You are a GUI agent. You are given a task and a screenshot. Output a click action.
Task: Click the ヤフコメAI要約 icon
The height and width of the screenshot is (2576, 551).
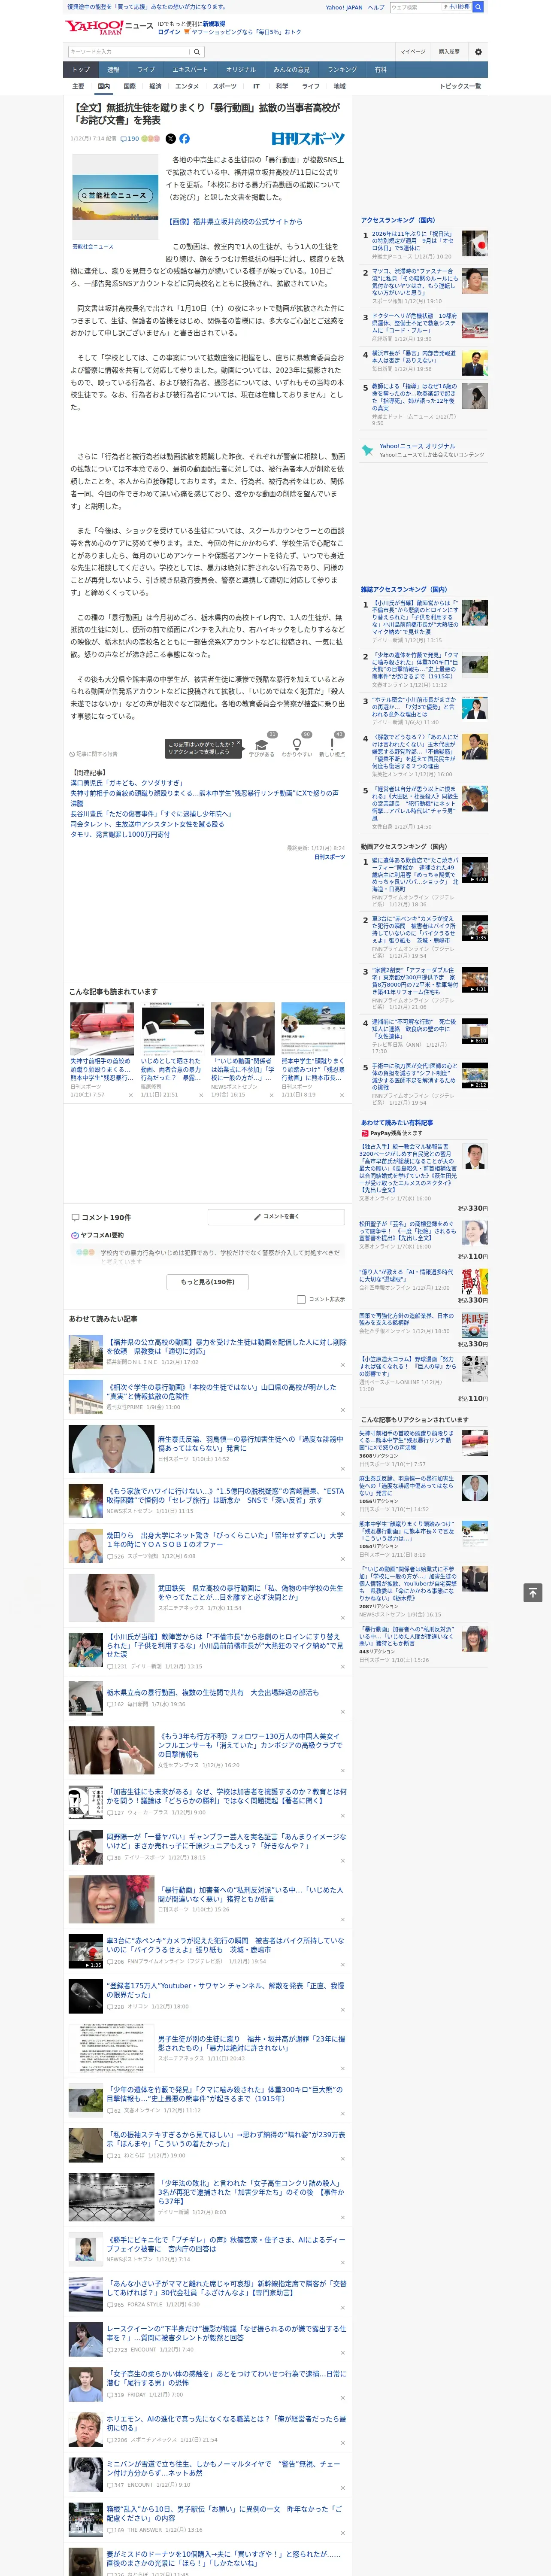(x=75, y=1235)
